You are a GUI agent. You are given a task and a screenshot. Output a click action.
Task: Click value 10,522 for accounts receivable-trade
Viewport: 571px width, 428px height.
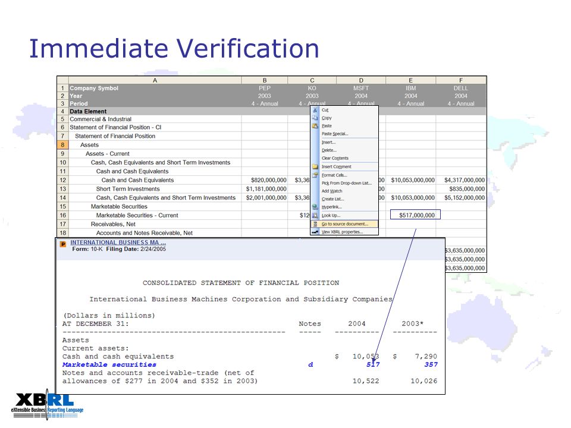pos(366,380)
